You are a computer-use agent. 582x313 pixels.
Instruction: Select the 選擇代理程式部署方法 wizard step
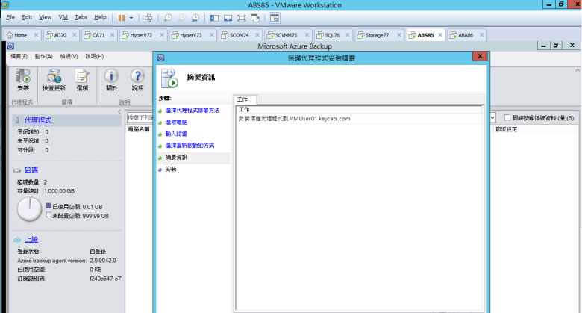(193, 111)
